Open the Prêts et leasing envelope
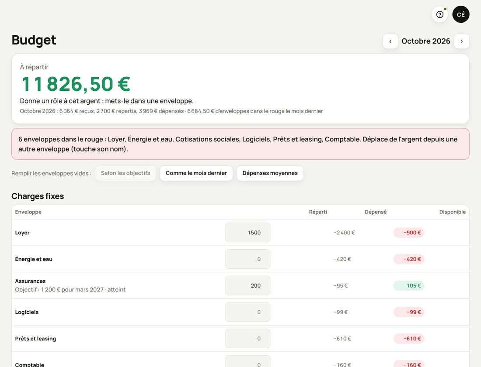Image resolution: width=481 pixels, height=367 pixels. (35, 339)
